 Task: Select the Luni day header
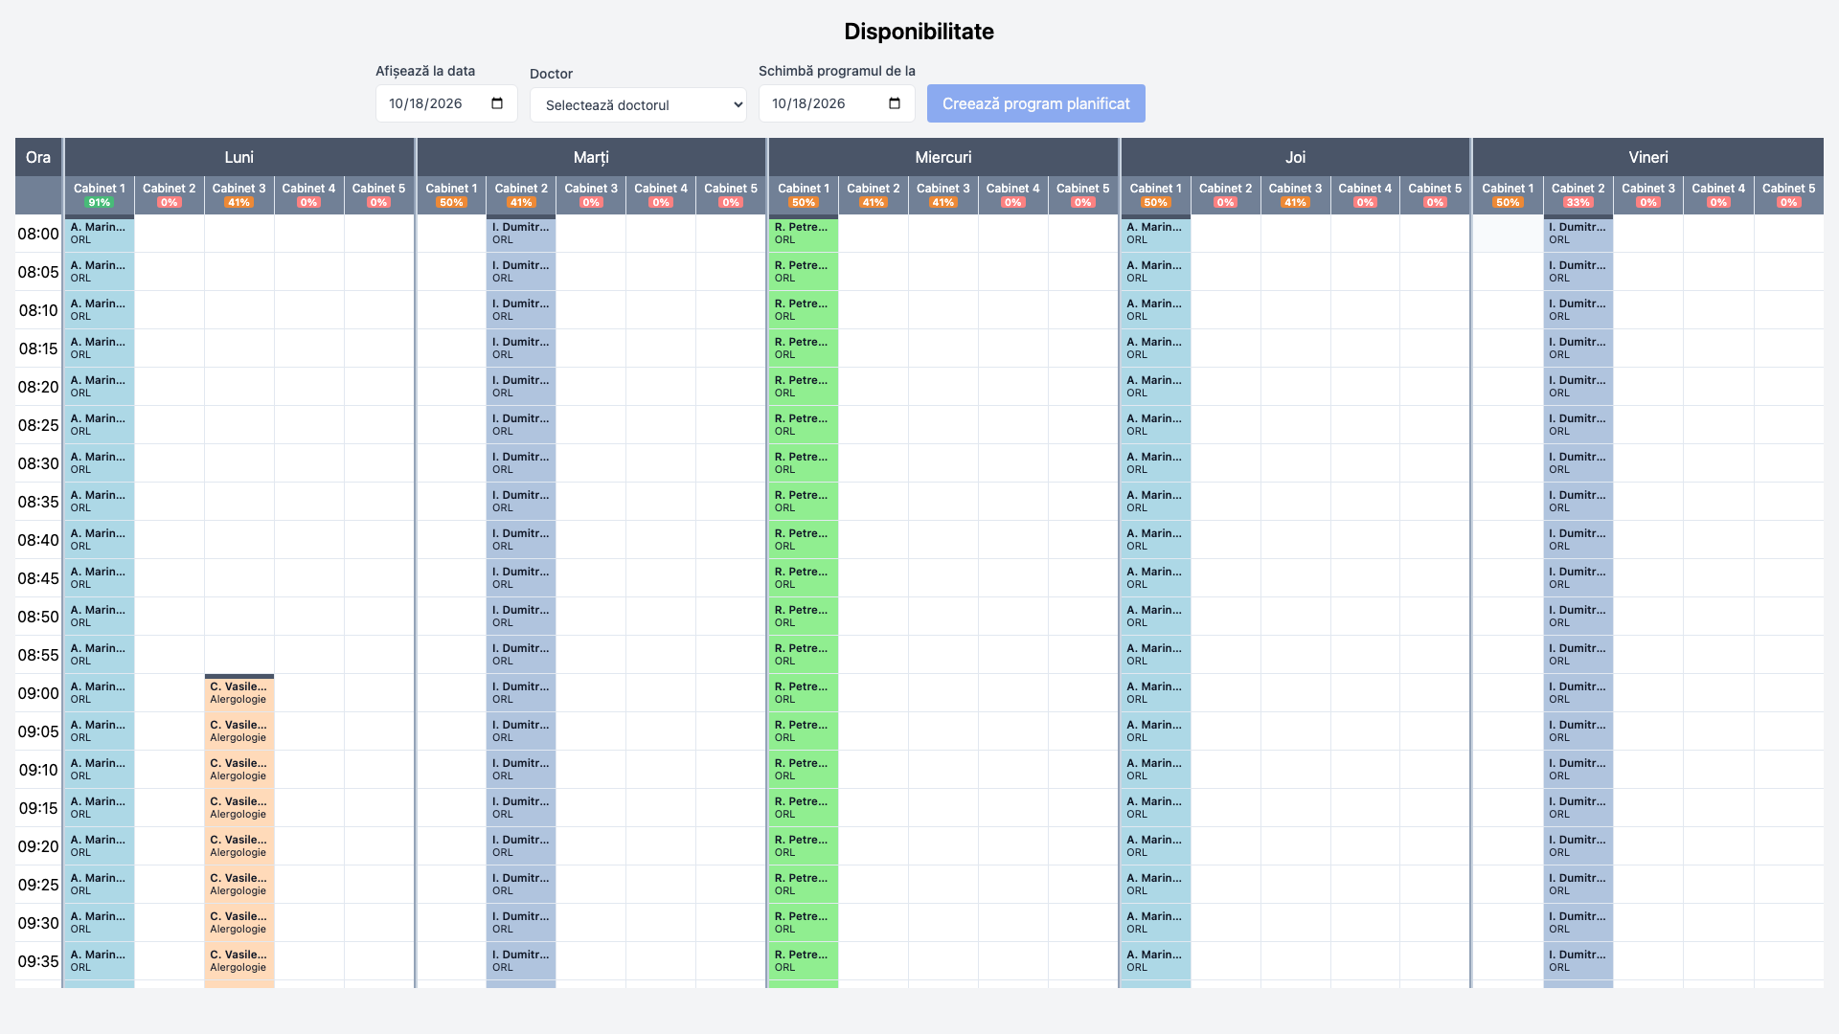239,157
